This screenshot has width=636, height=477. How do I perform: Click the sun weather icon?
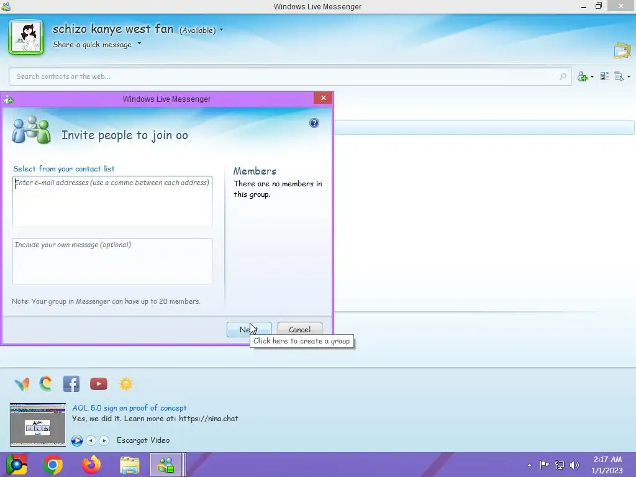point(125,384)
